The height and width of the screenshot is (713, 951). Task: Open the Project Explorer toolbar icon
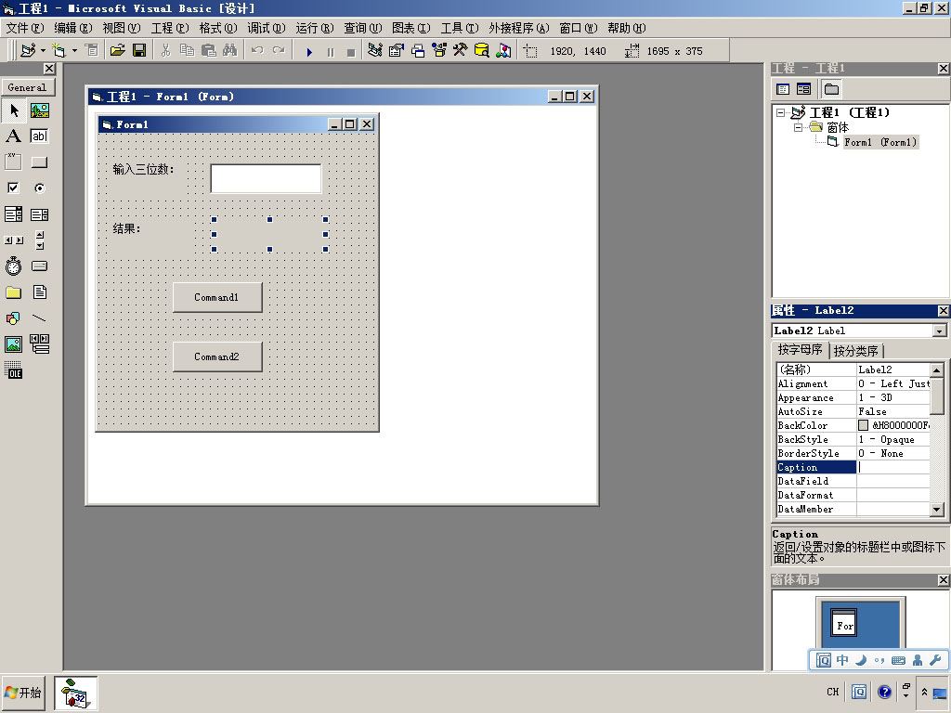[375, 51]
